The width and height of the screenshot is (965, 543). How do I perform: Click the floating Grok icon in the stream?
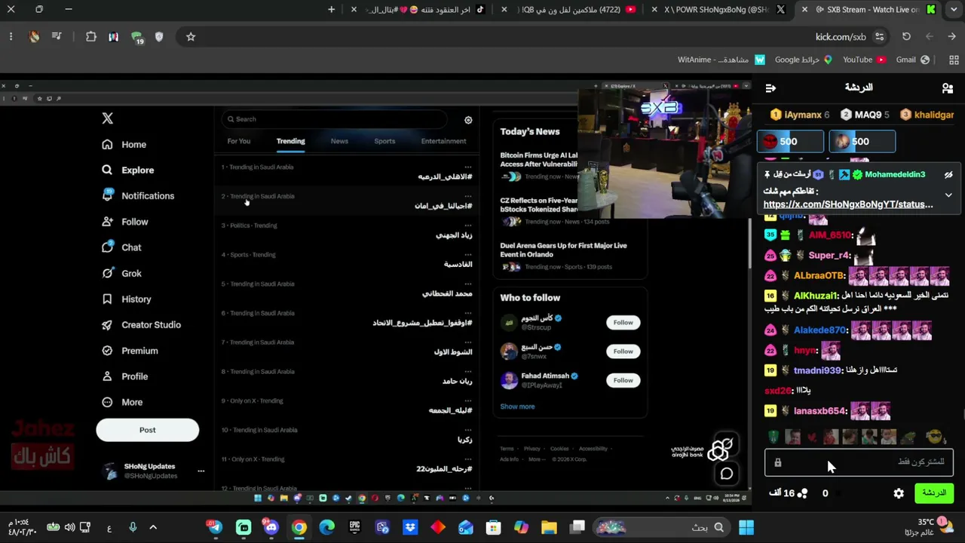click(x=721, y=449)
